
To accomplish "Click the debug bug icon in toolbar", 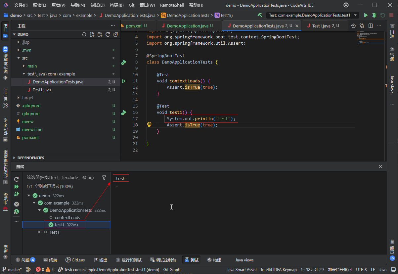I will point(374,15).
